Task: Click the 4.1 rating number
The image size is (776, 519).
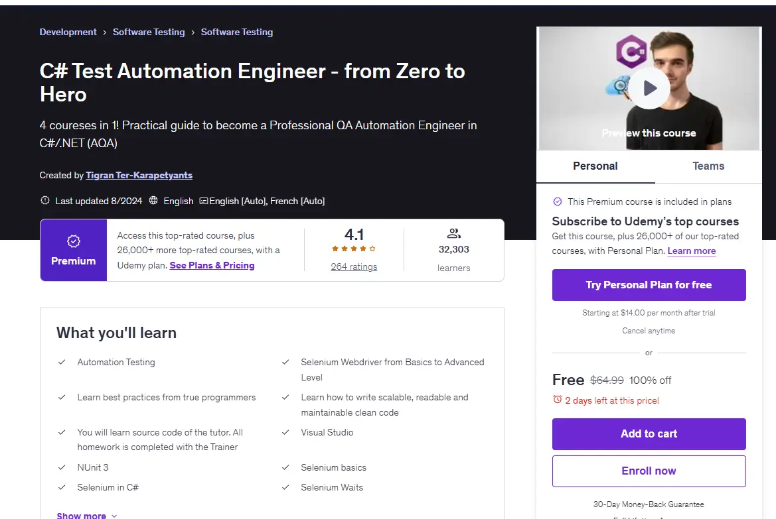Action: (x=354, y=234)
